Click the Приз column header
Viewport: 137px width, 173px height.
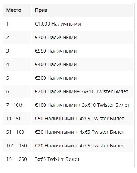click(82, 10)
